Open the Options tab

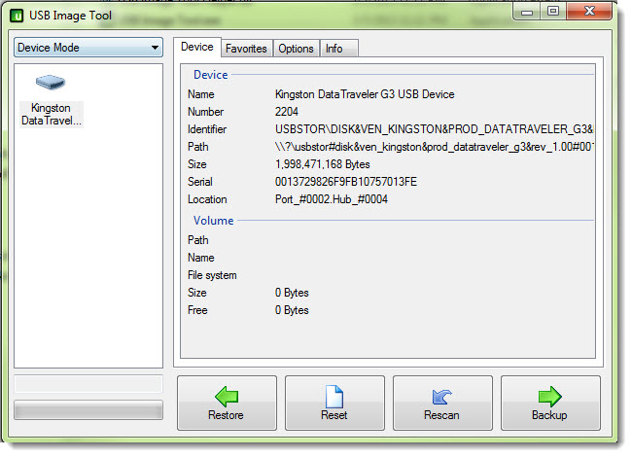tap(296, 49)
